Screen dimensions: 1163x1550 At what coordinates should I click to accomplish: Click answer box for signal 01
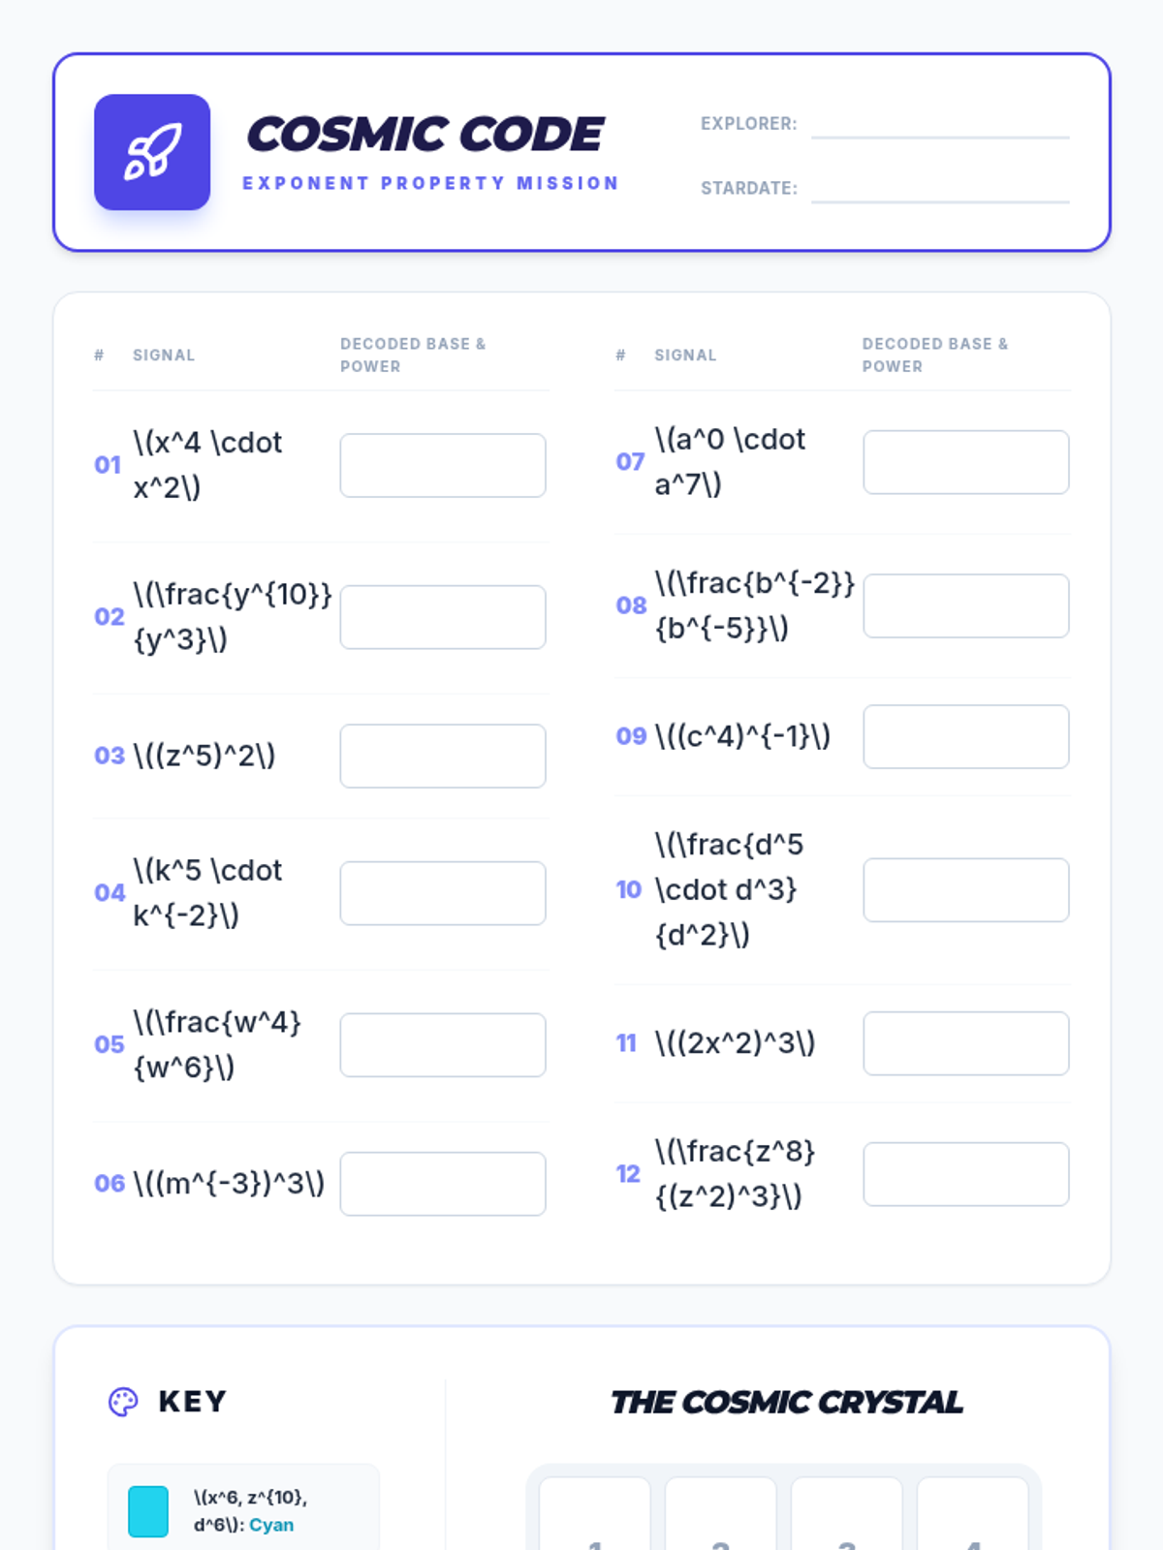443,466
